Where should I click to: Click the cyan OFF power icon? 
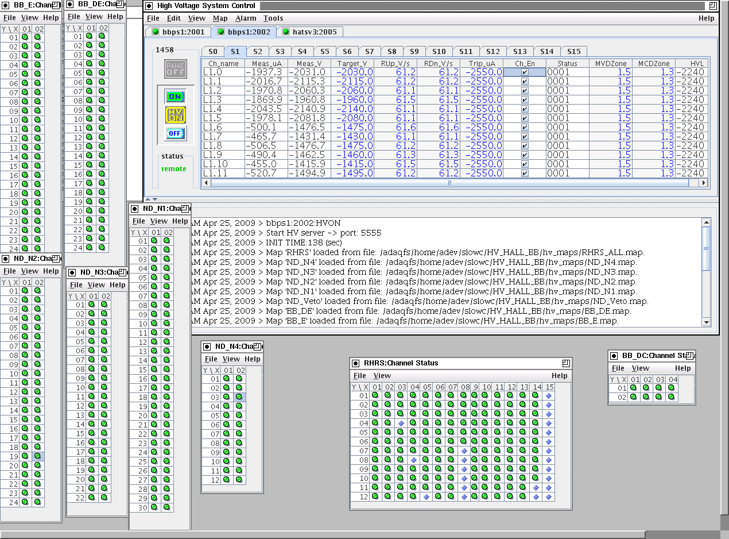175,133
